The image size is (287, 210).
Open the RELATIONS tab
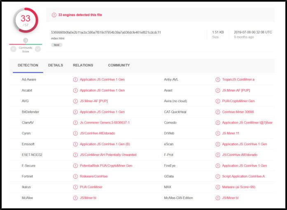tap(83, 65)
